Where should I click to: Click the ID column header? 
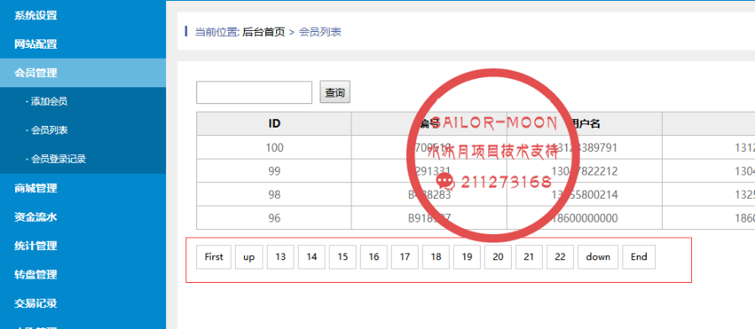pyautogui.click(x=274, y=124)
